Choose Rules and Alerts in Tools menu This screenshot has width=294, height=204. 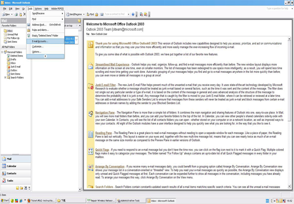46,30
